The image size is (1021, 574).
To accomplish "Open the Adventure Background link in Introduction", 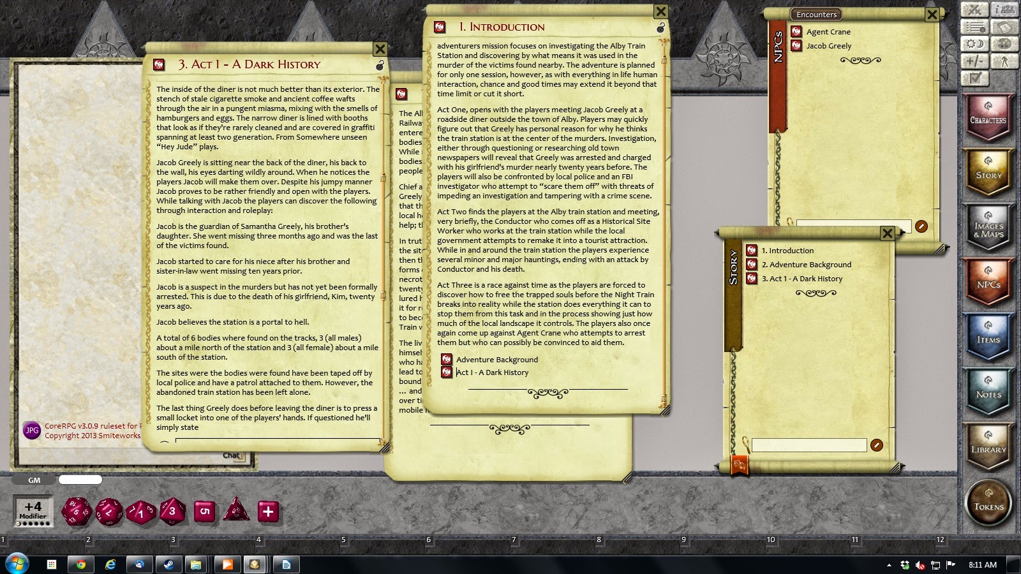I will pyautogui.click(x=497, y=360).
